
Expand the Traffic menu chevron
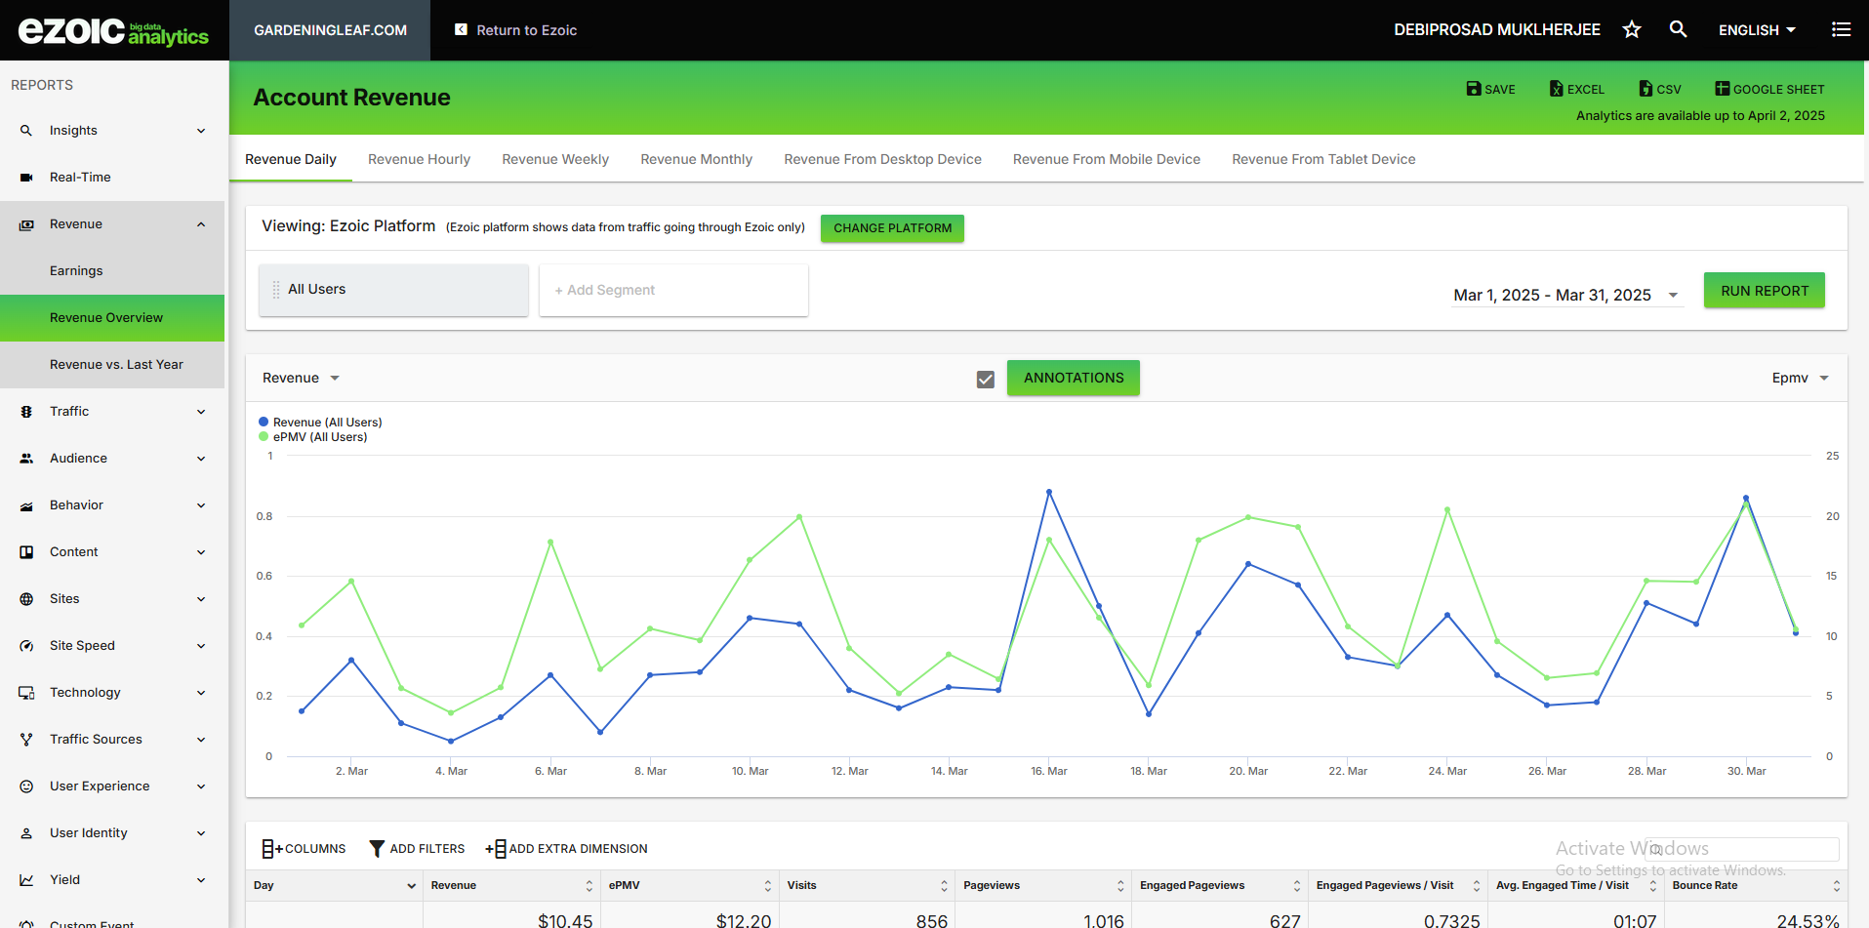click(x=201, y=412)
